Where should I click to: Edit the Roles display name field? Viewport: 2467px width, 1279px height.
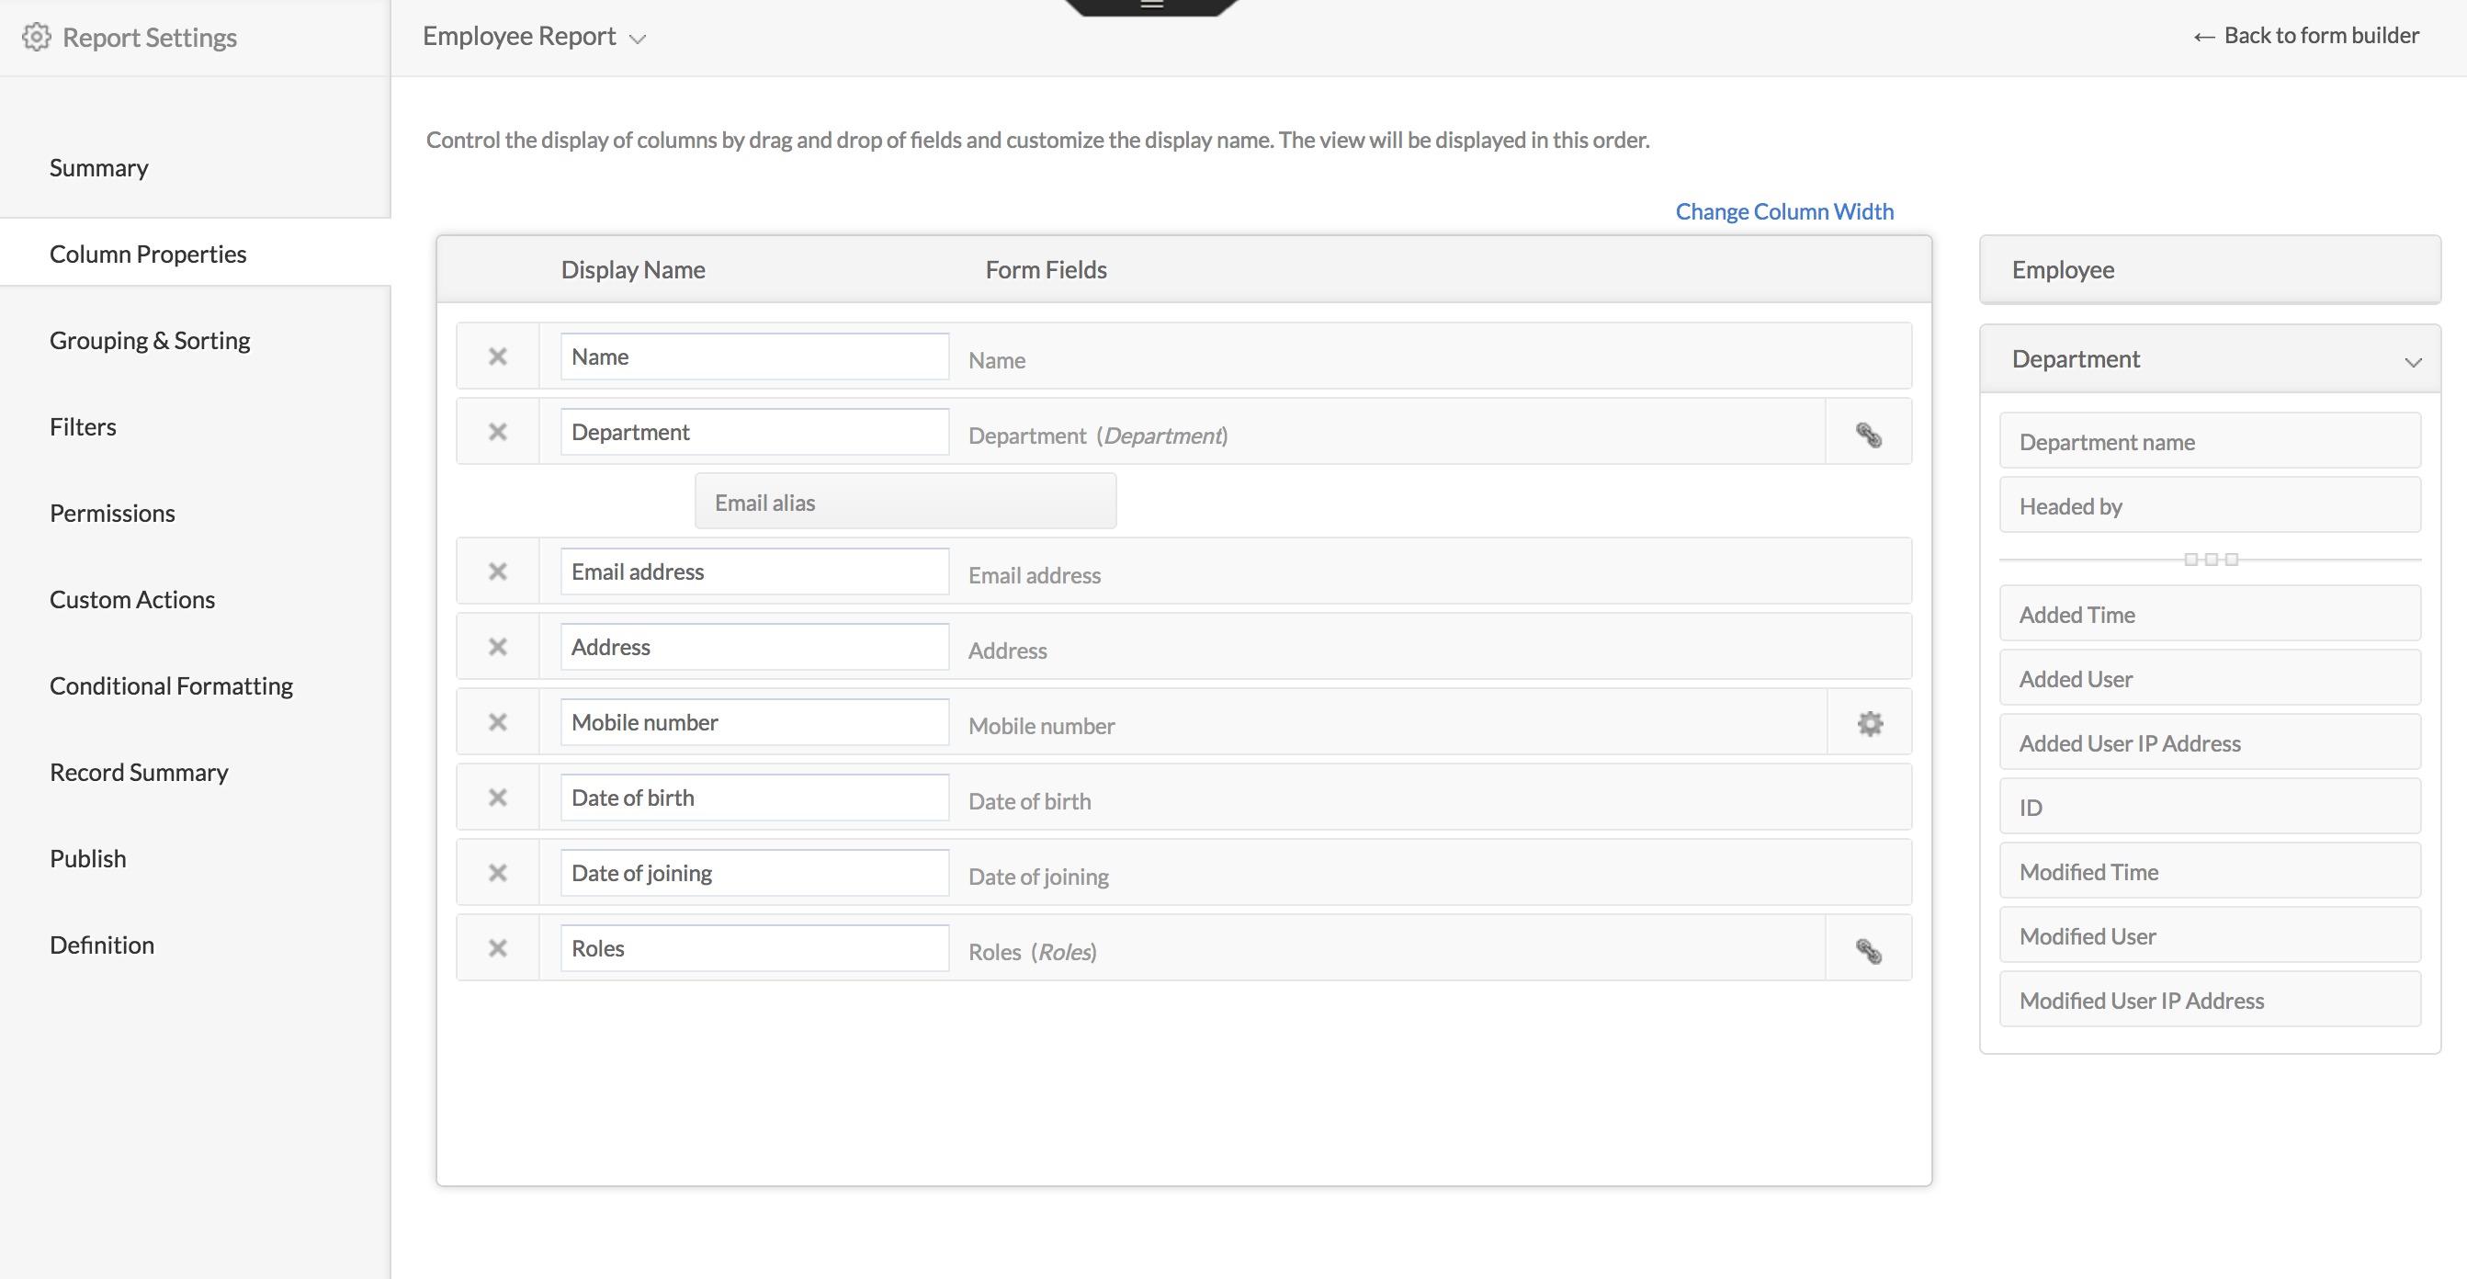[753, 948]
